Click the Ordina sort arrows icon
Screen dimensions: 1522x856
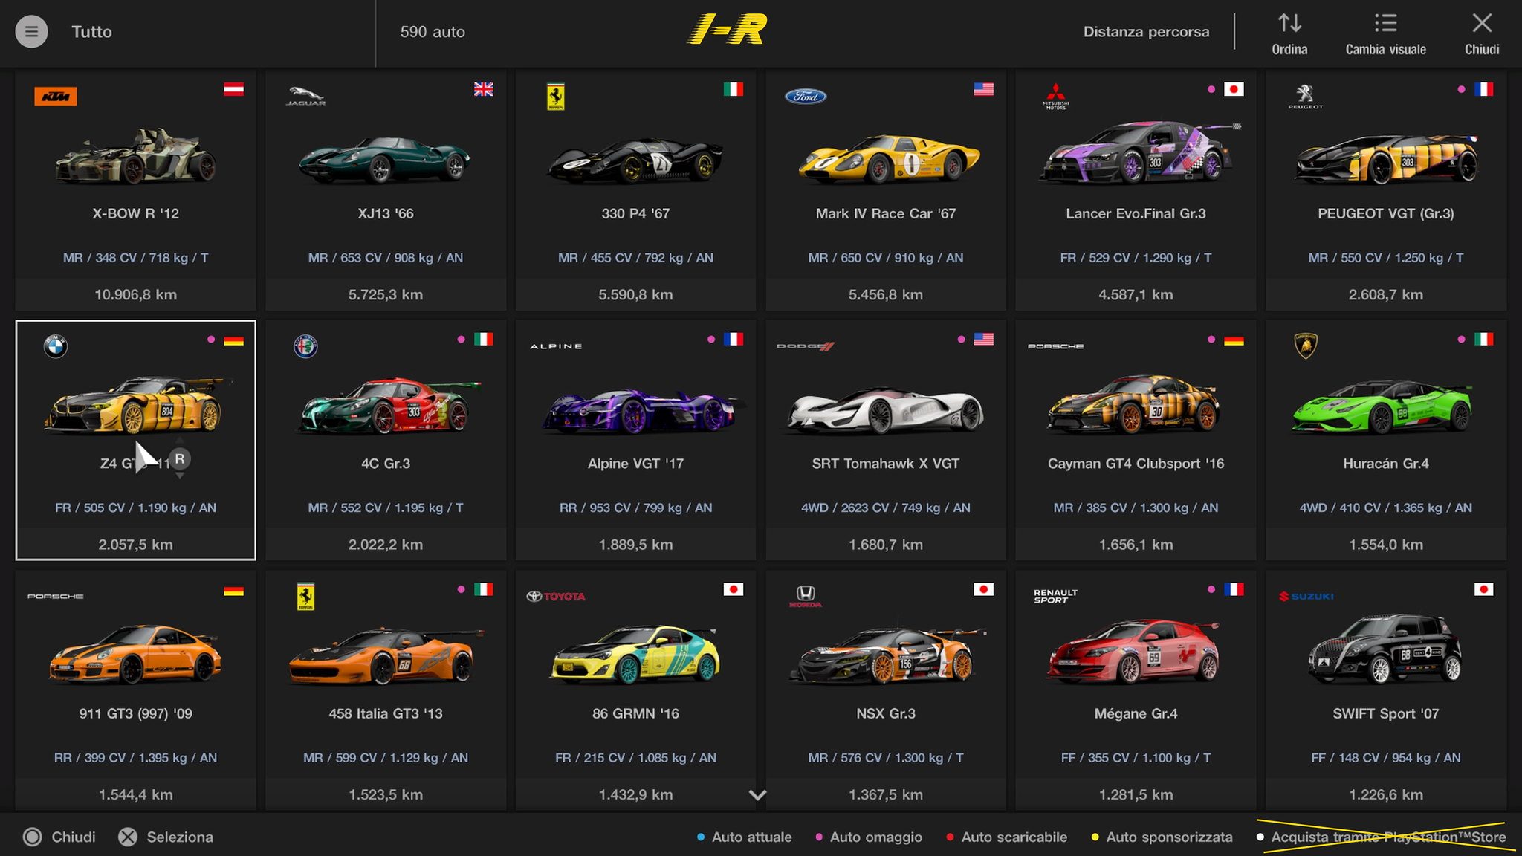pyautogui.click(x=1289, y=23)
